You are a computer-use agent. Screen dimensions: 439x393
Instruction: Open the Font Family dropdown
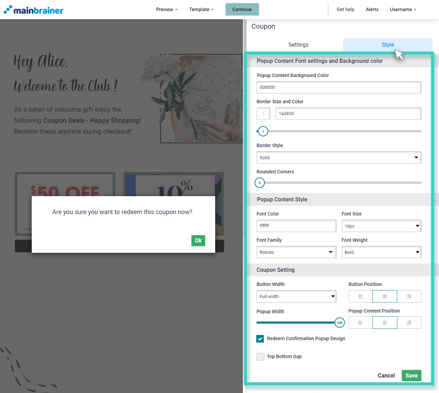296,252
